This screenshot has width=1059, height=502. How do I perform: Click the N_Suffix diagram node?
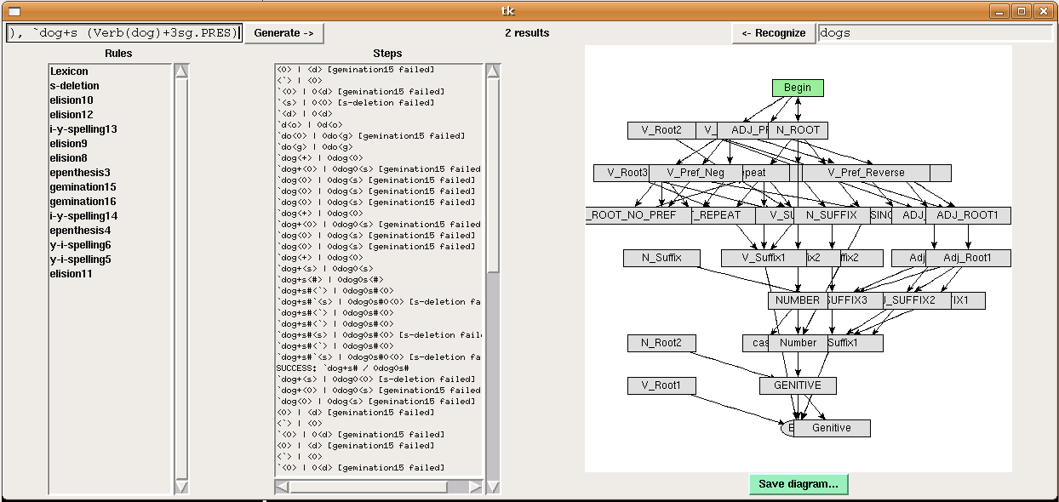[661, 258]
